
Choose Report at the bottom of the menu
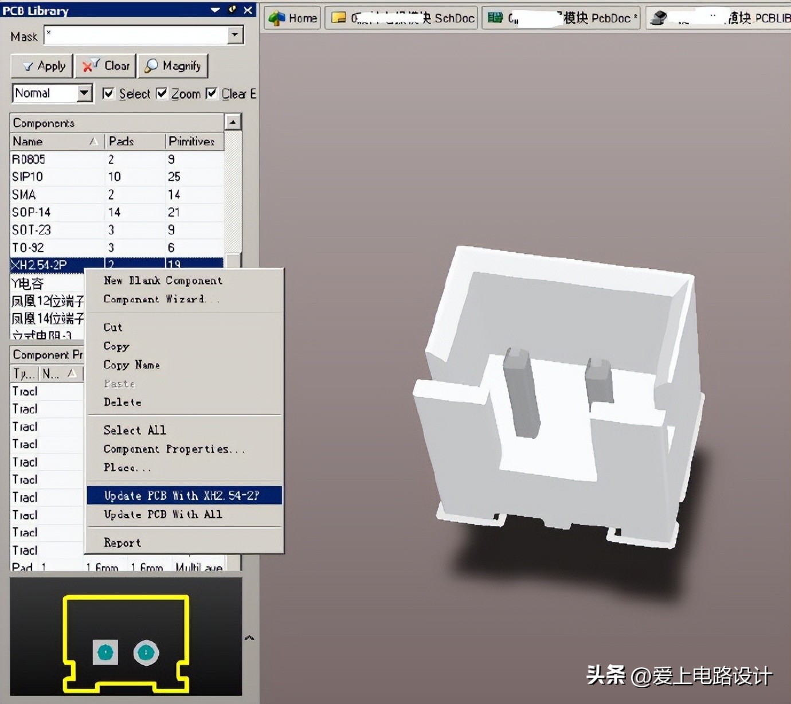[123, 542]
